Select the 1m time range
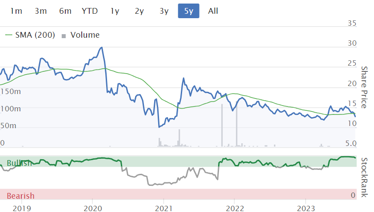 pyautogui.click(x=16, y=11)
